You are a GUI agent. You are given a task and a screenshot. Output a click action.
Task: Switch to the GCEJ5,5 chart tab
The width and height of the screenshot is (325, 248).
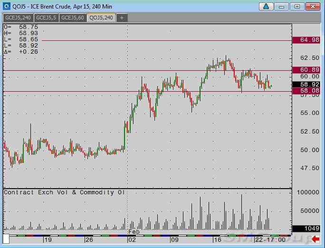coord(46,18)
